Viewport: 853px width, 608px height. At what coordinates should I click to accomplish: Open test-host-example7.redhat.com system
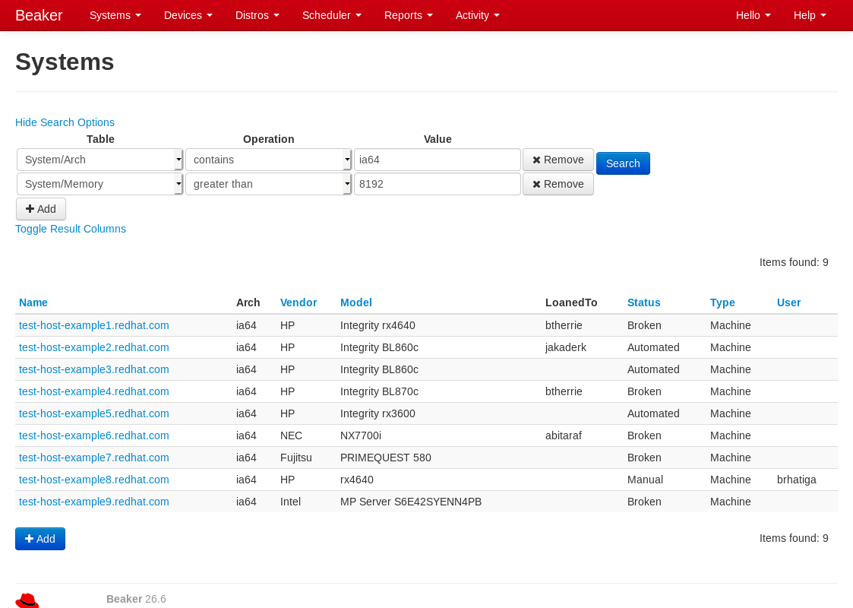(93, 458)
